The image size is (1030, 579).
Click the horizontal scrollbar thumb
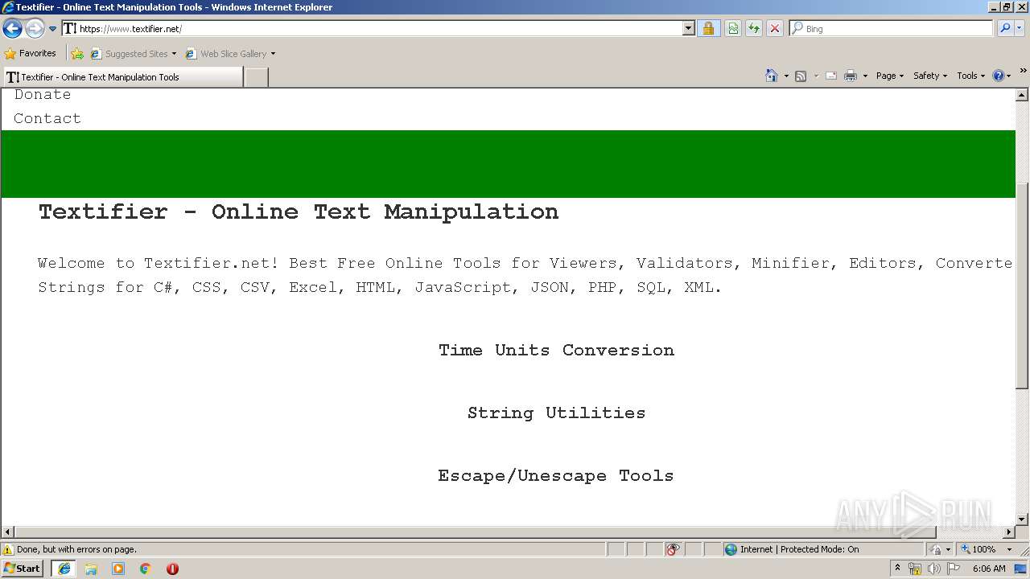click(x=475, y=532)
